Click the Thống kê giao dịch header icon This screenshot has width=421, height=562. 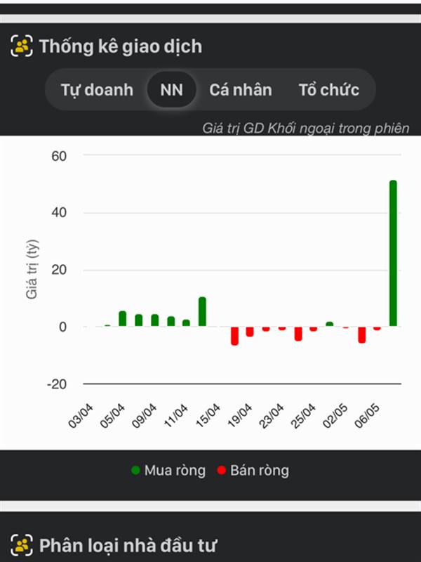click(x=22, y=47)
